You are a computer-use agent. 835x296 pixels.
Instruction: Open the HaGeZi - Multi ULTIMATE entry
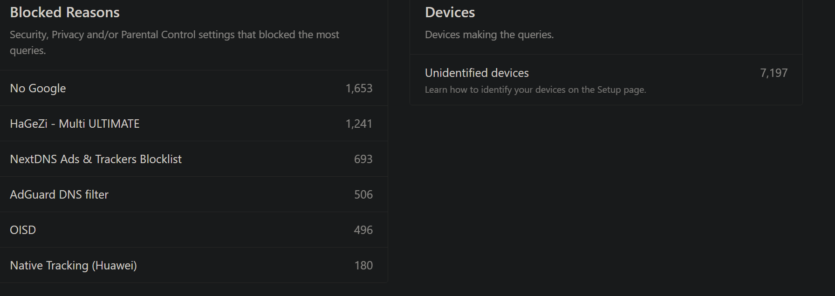(x=75, y=124)
